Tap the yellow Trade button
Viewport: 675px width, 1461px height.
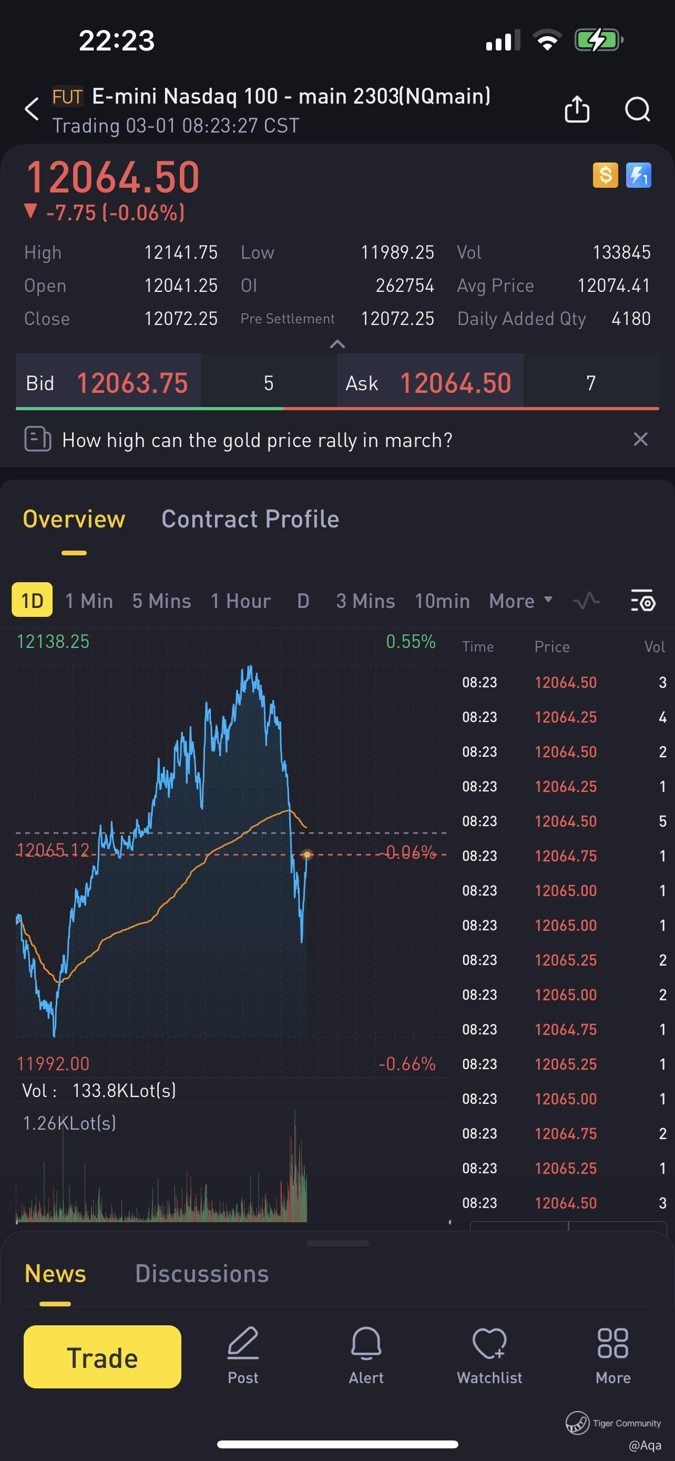103,1357
